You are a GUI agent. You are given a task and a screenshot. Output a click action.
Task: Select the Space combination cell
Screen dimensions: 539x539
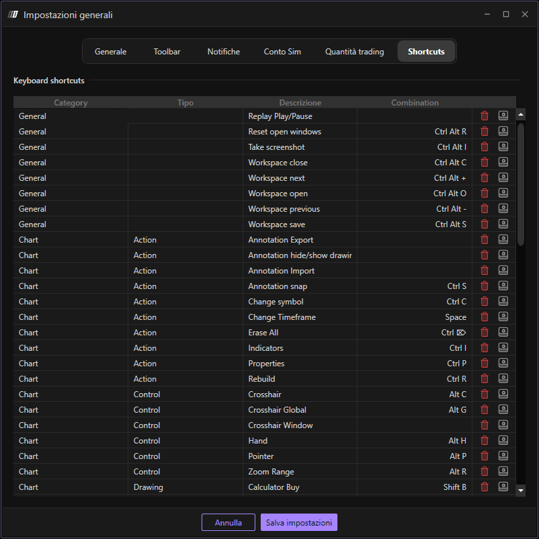[415, 317]
